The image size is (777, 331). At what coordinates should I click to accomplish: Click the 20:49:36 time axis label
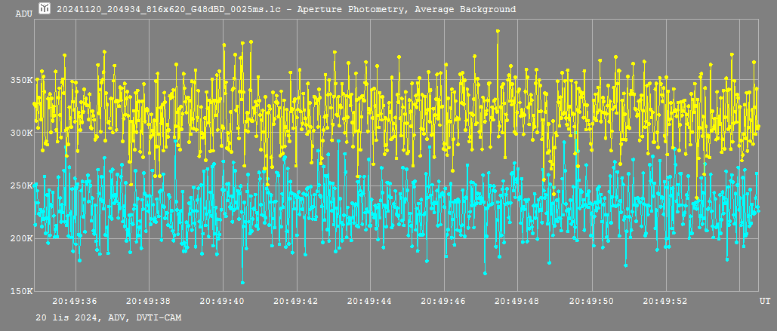point(75,301)
